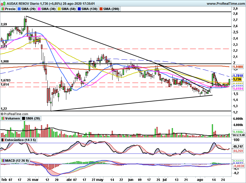This screenshot has height=183, width=246.
Task: Click the 25 mar date on time axis
Action: [x=33, y=180]
